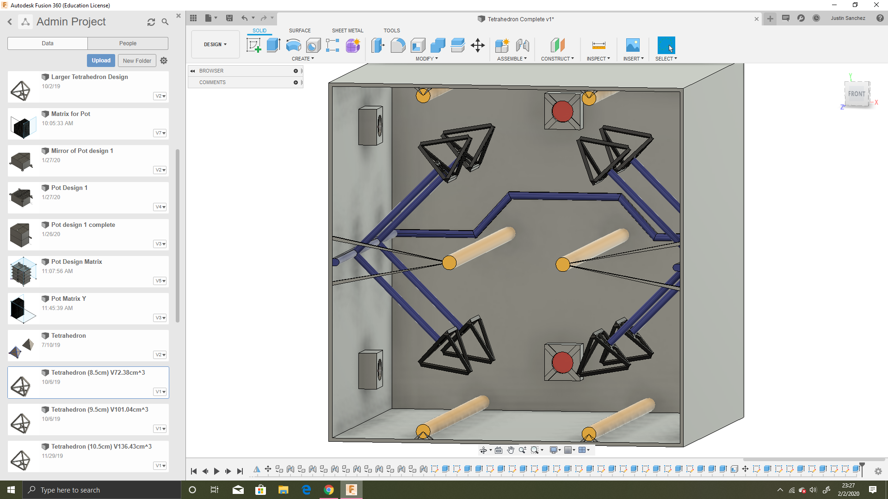888x499 pixels.
Task: Click the Measure tool icon
Action: [x=598, y=45]
